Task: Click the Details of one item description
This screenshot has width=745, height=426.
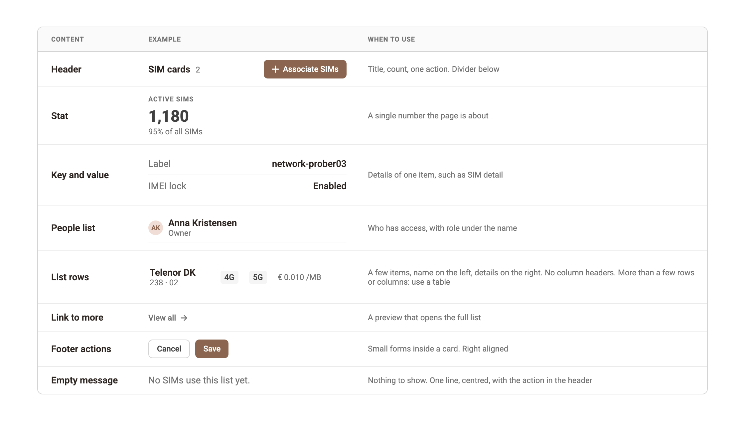Action: pyautogui.click(x=435, y=175)
